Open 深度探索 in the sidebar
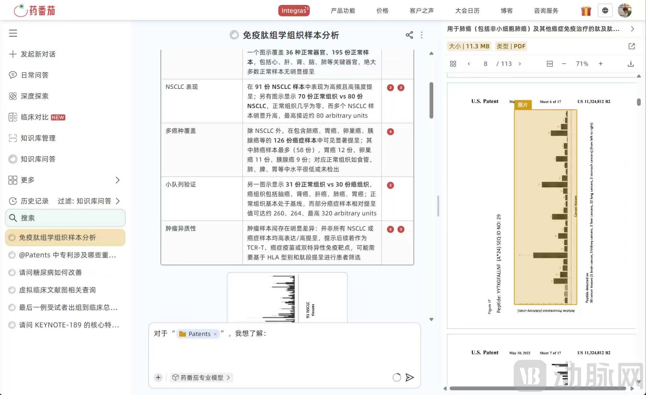 coord(29,96)
